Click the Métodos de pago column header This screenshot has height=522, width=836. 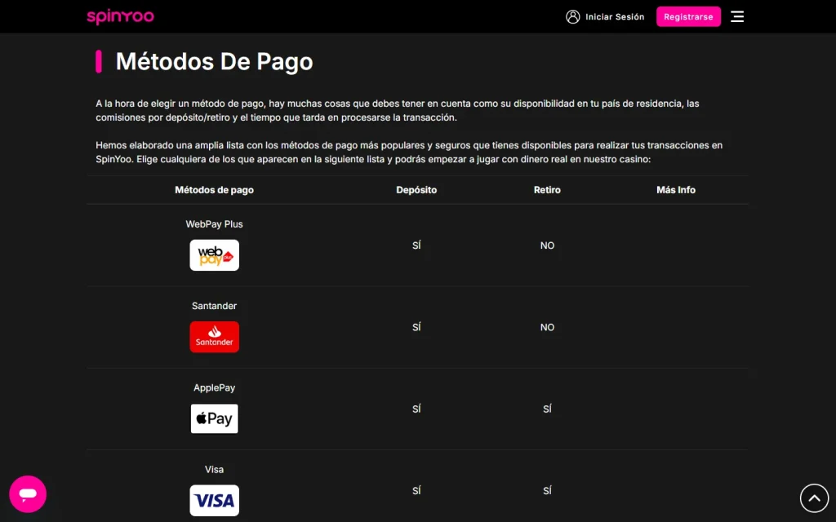pyautogui.click(x=215, y=189)
